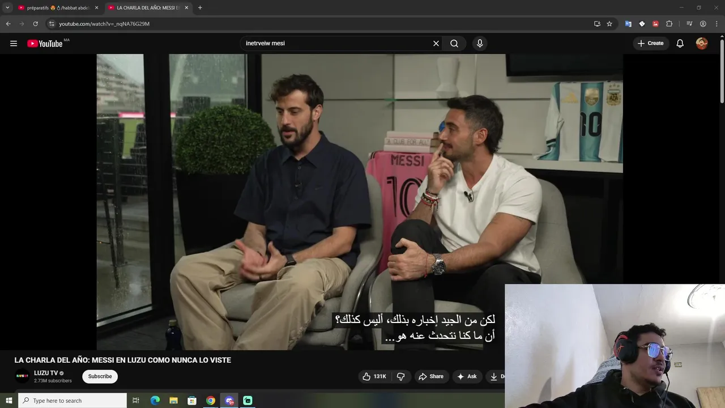Viewport: 725px width, 408px height.
Task: Open the white diamond tag extension icon
Action: pyautogui.click(x=642, y=24)
